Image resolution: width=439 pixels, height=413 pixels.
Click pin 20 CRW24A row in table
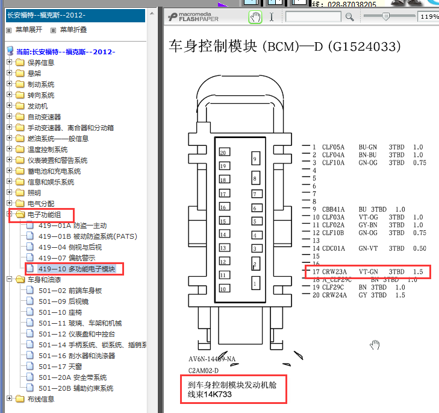pos(359,295)
